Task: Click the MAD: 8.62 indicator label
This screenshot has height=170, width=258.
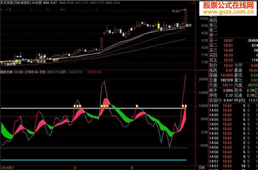Action: point(113,3)
